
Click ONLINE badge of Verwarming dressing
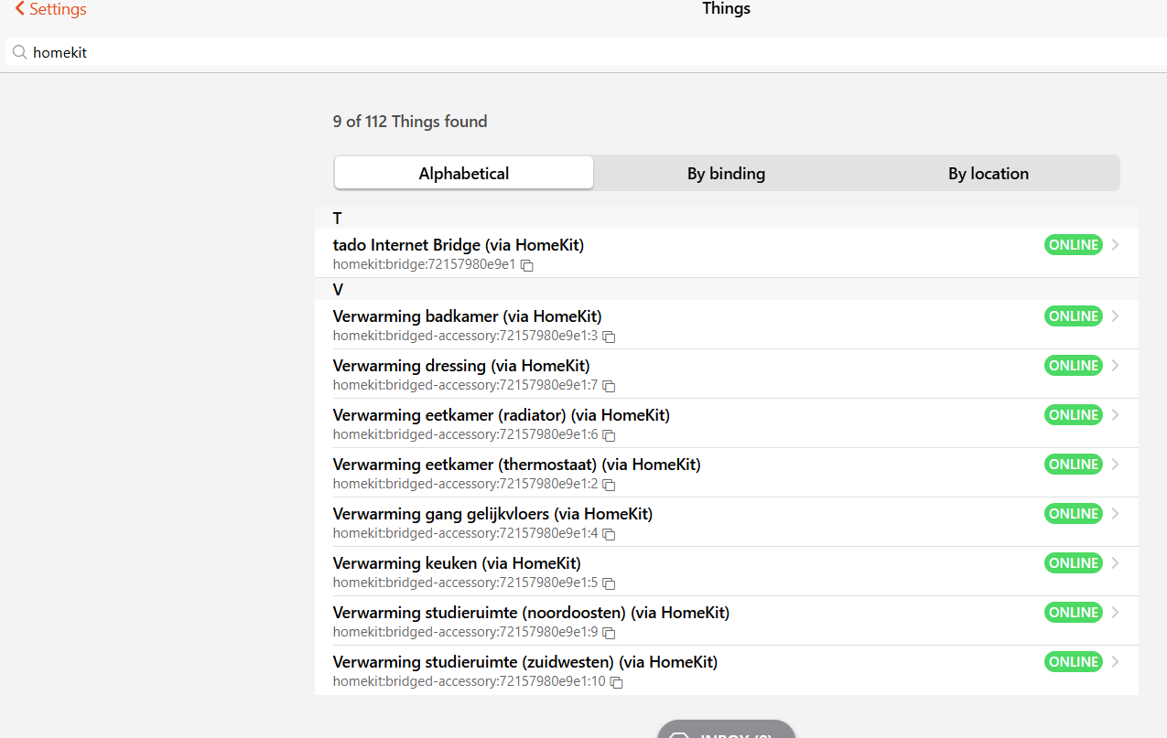[x=1074, y=366]
